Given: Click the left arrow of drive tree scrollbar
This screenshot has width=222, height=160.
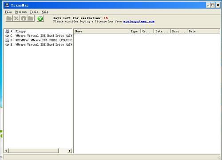Looking at the screenshot, I should [x=6, y=151].
